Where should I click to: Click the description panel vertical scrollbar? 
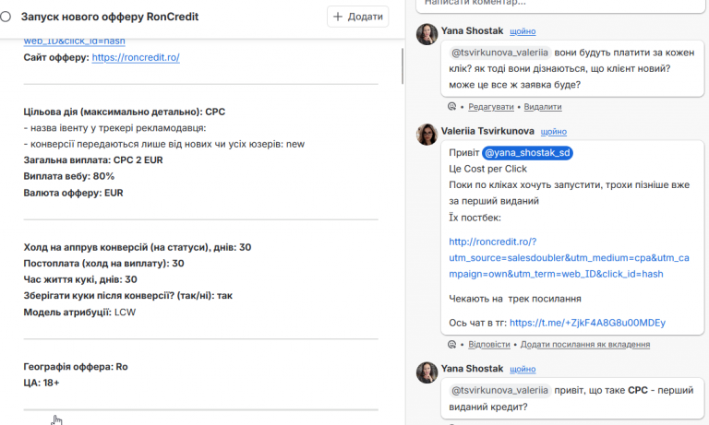tap(402, 66)
